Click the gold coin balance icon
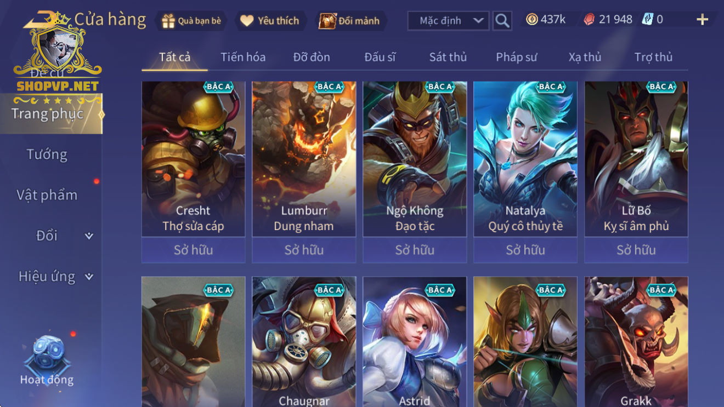The image size is (724, 407). (531, 19)
